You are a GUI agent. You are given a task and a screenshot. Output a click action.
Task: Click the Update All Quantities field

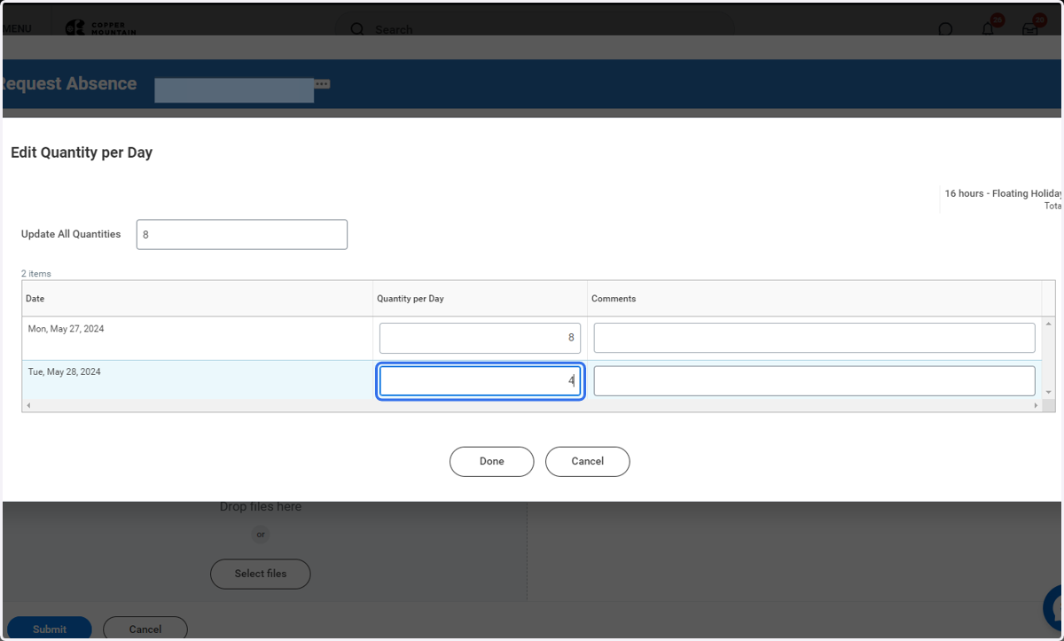coord(241,234)
